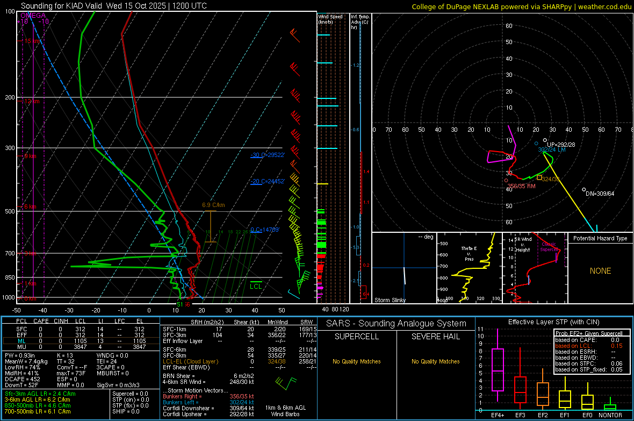
Task: Click the 'PW = 0.93in' value
Action: 20,355
